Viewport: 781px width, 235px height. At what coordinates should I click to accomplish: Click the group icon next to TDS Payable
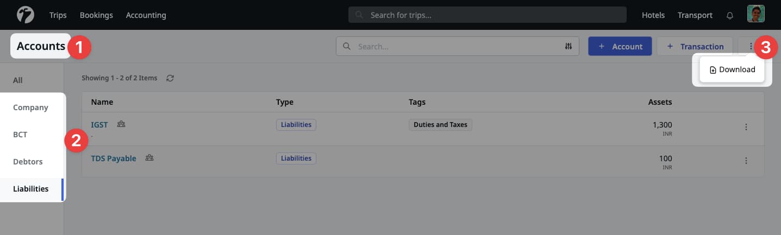149,158
